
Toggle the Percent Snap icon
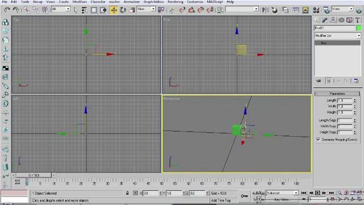[201, 10]
